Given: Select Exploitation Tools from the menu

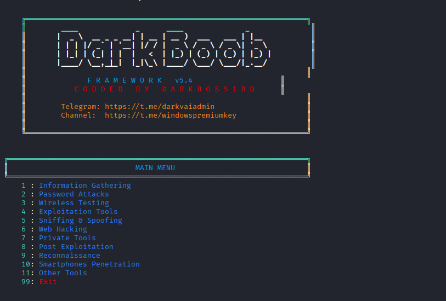Looking at the screenshot, I should coord(78,212).
